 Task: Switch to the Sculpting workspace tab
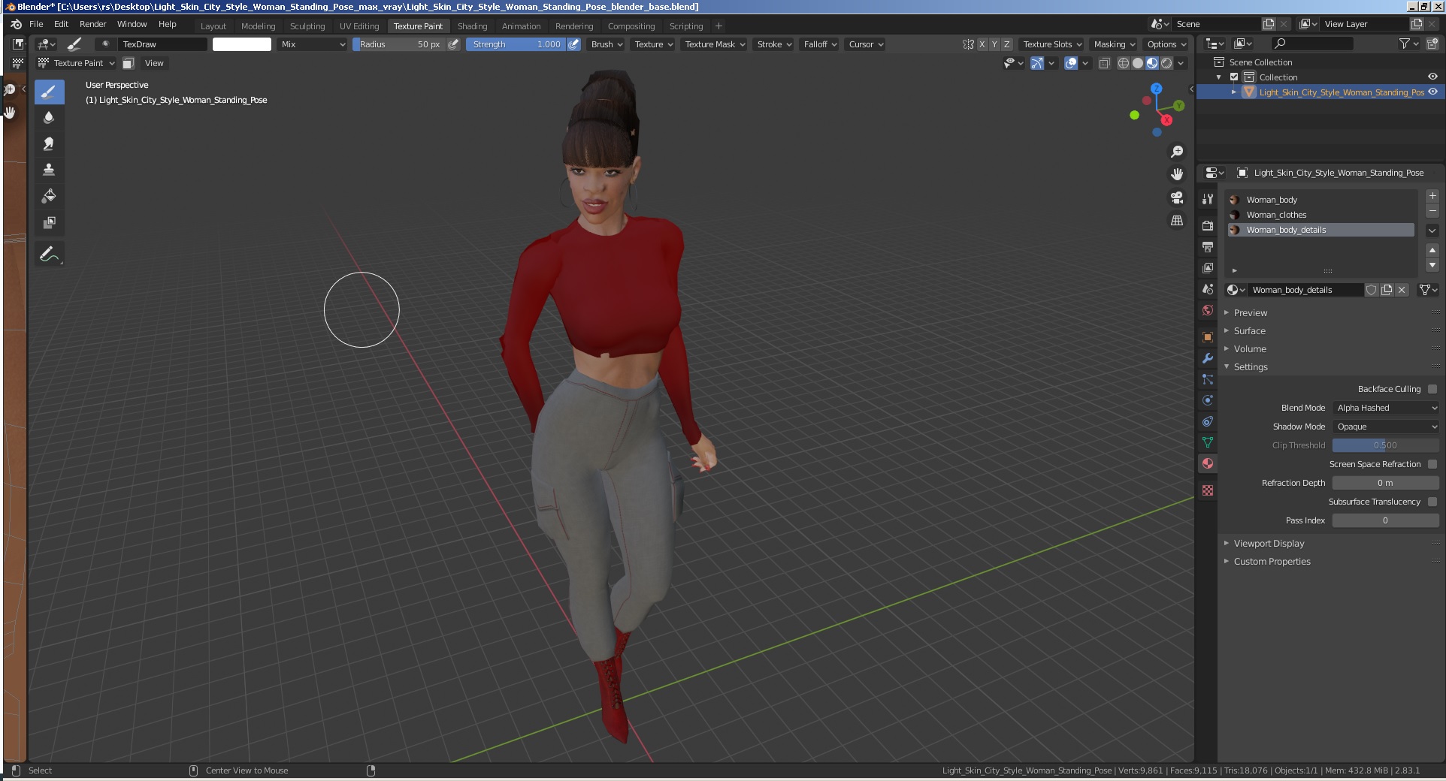[307, 26]
